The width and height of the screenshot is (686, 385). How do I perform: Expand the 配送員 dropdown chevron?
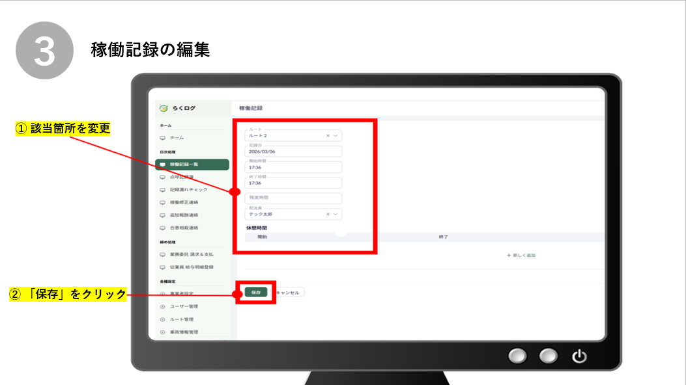pos(336,214)
